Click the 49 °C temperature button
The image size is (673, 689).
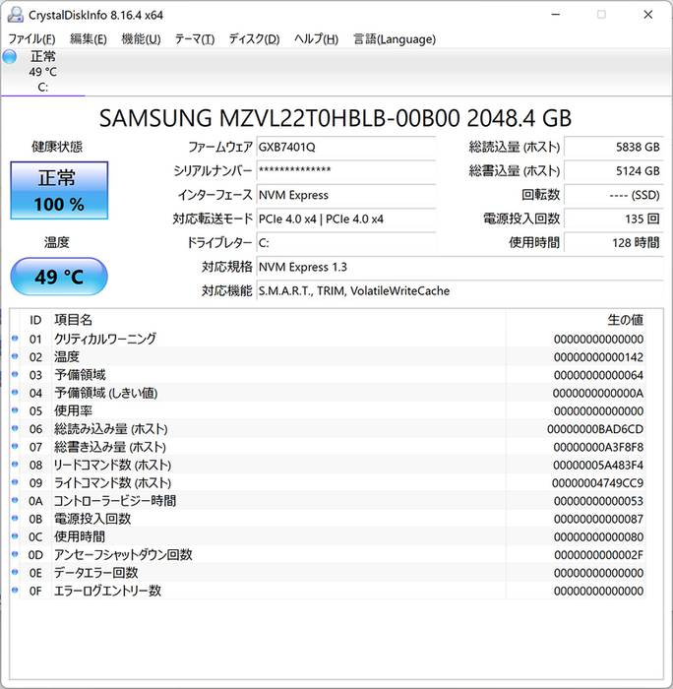tap(59, 277)
